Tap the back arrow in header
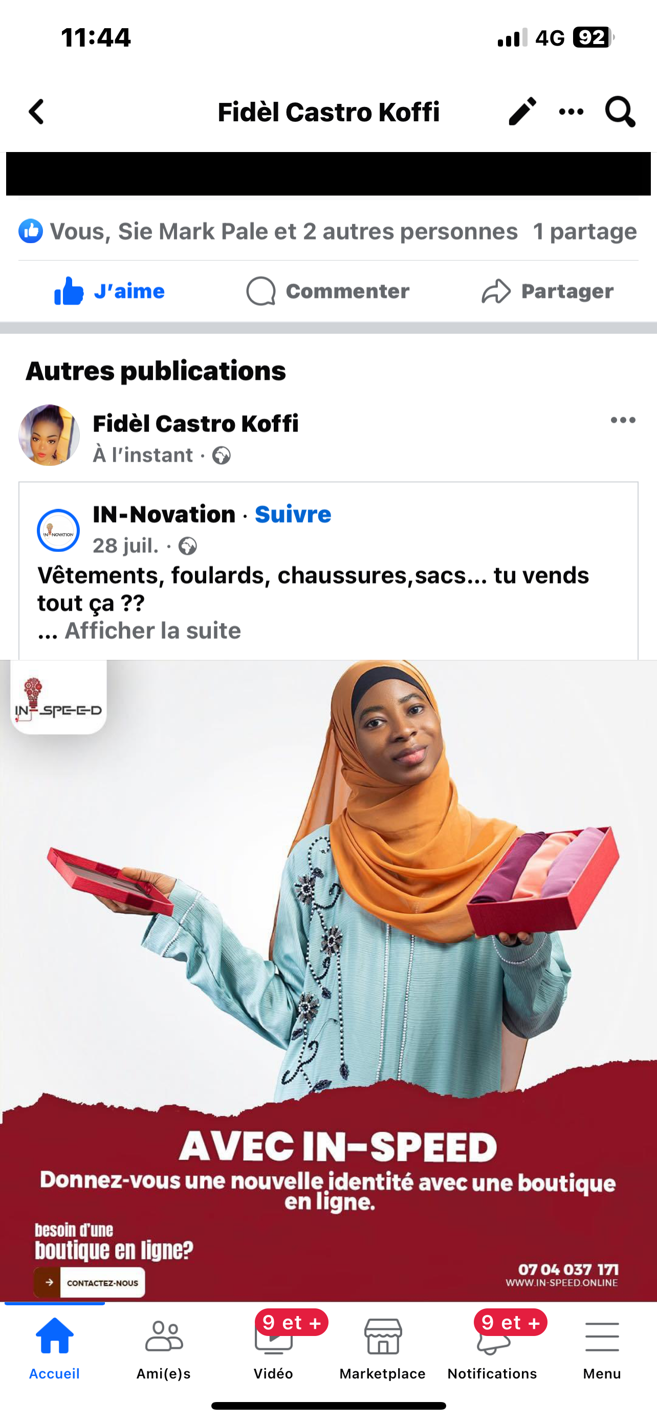The width and height of the screenshot is (657, 1422). pyautogui.click(x=36, y=112)
